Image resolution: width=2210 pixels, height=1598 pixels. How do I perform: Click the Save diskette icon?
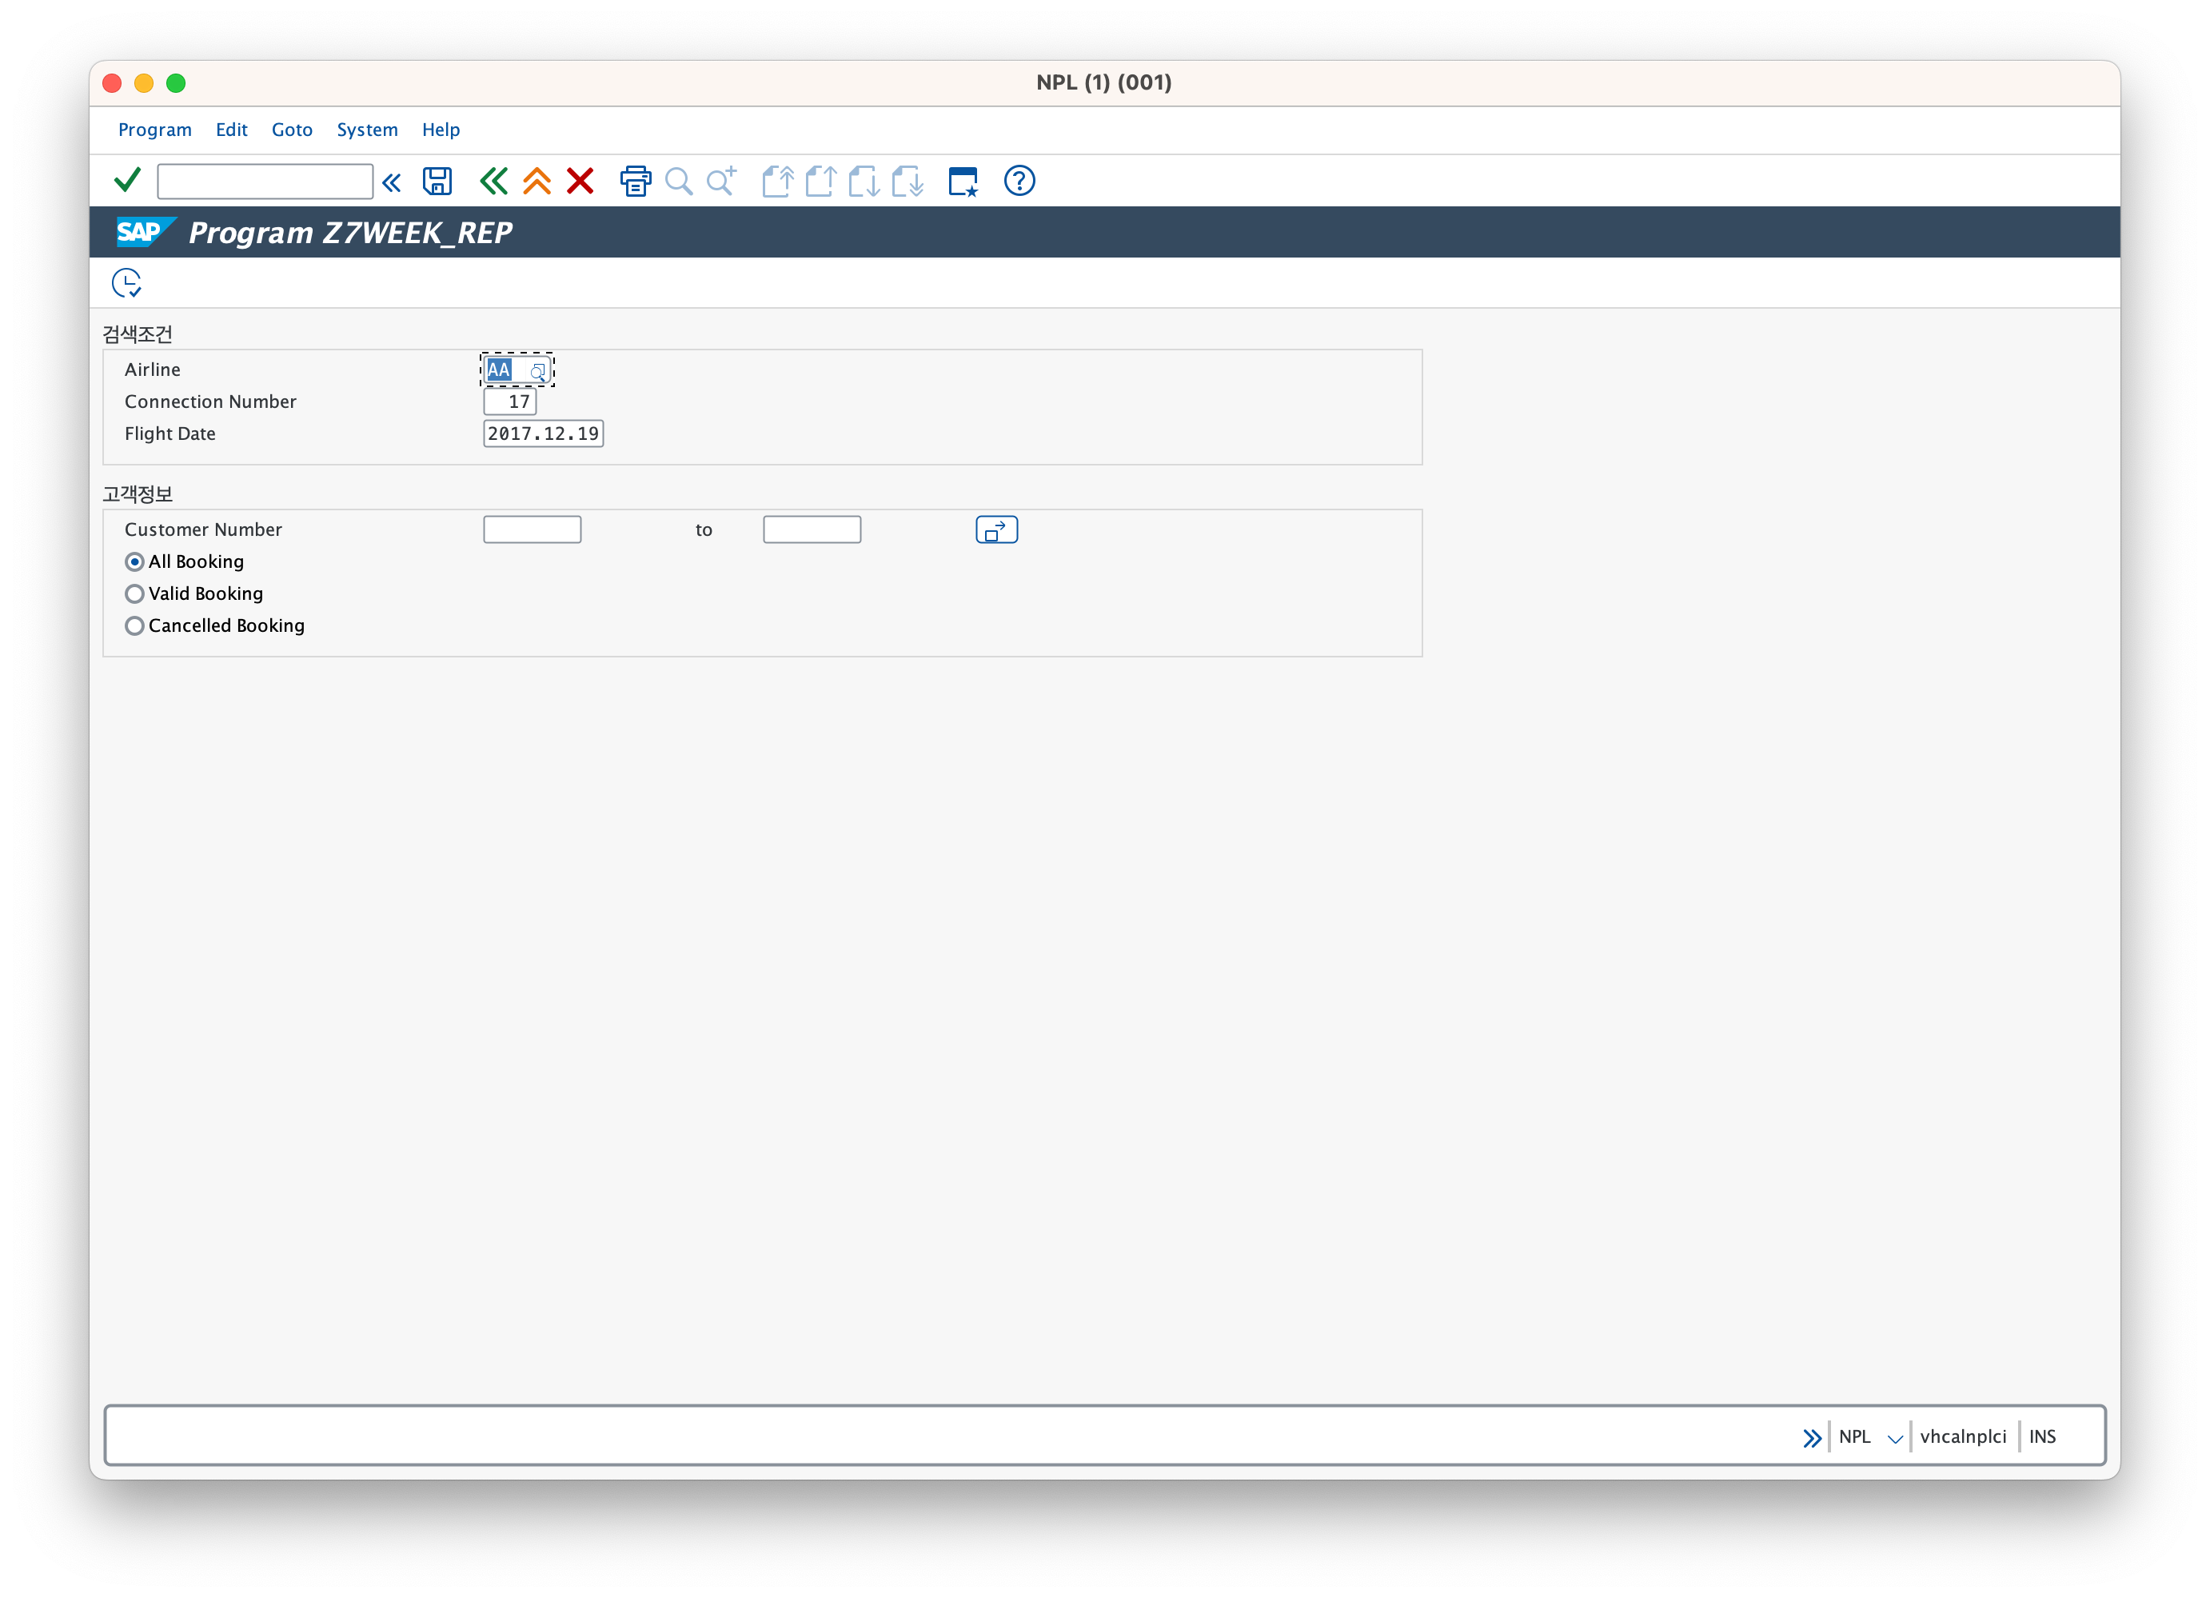(x=437, y=182)
